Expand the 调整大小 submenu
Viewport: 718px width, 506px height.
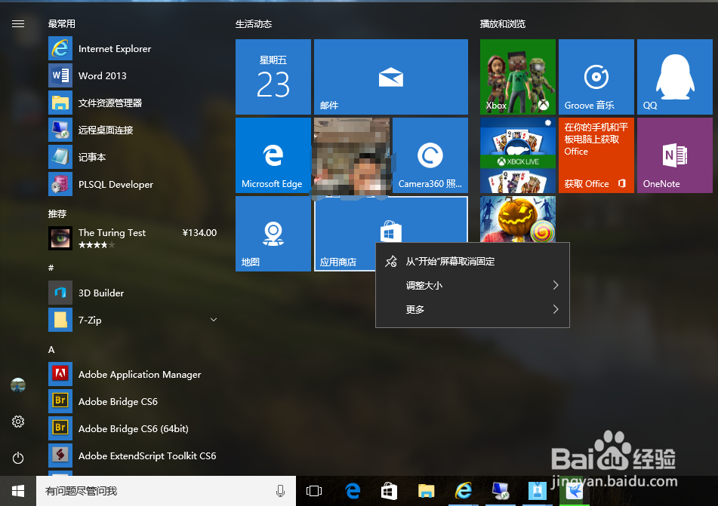(473, 286)
